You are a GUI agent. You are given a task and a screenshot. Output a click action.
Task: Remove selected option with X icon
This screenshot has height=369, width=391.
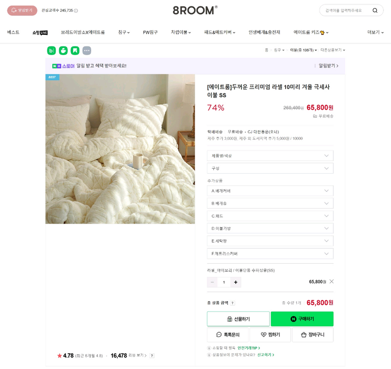331,281
